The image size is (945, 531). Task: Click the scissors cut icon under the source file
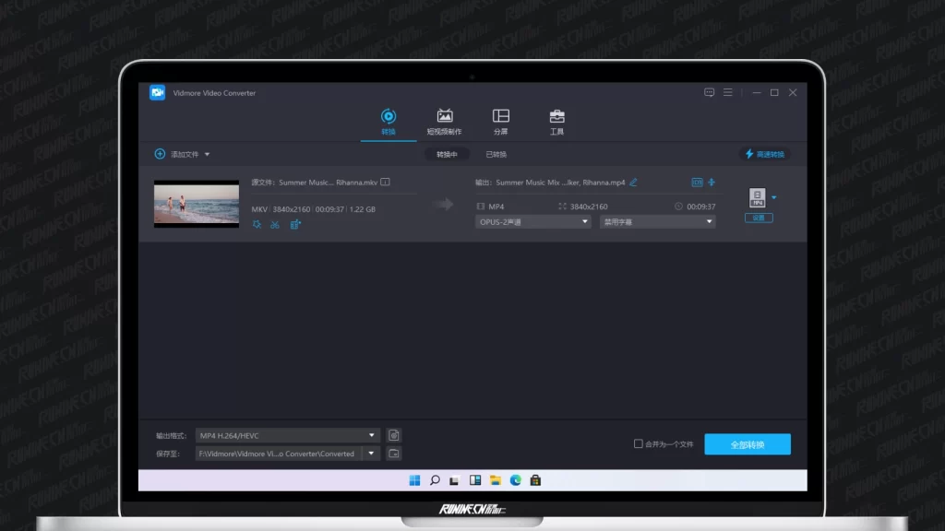pos(275,225)
